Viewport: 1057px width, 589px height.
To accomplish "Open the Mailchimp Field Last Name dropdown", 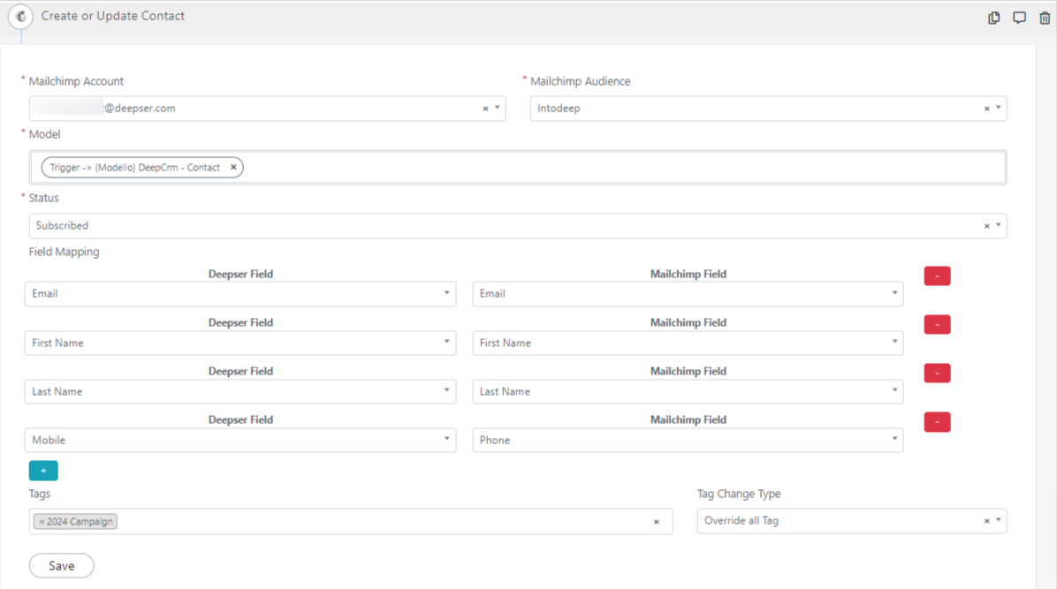I will coord(688,391).
